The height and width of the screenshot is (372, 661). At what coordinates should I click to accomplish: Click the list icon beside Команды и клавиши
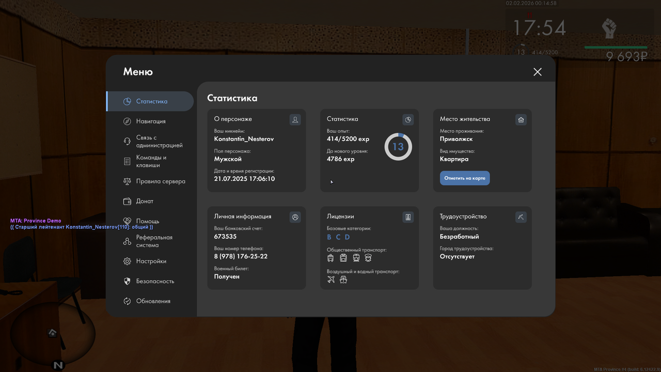(127, 161)
